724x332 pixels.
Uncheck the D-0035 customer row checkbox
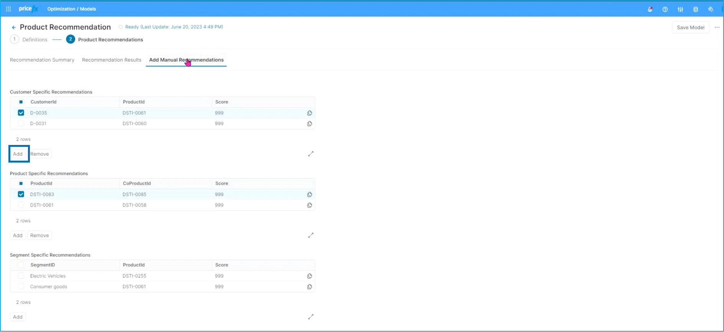click(x=21, y=113)
